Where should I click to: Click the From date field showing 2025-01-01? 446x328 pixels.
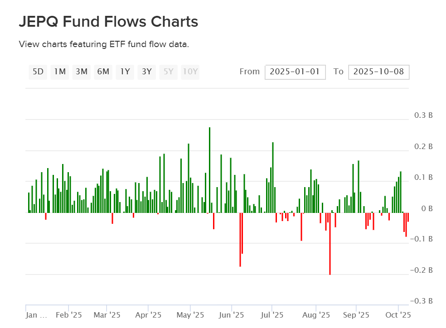(295, 72)
